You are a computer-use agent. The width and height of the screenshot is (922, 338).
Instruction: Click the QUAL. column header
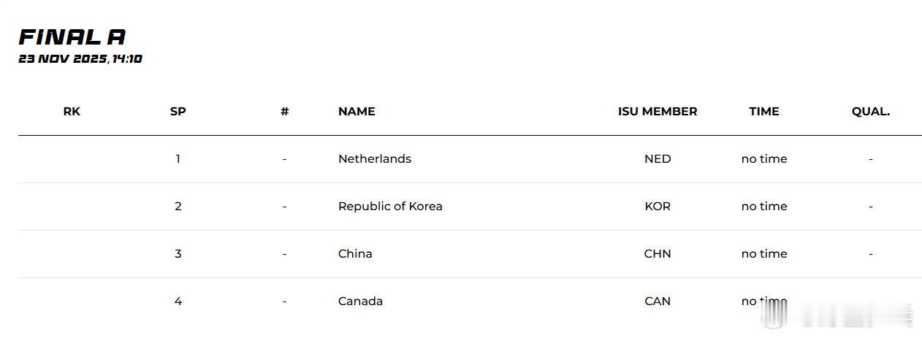(871, 111)
